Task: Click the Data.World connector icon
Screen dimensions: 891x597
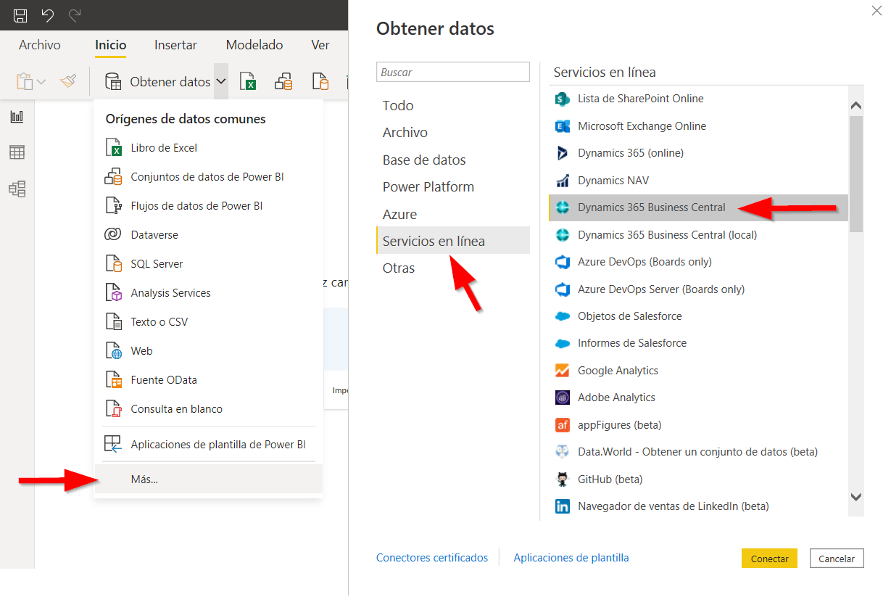Action: (x=563, y=452)
